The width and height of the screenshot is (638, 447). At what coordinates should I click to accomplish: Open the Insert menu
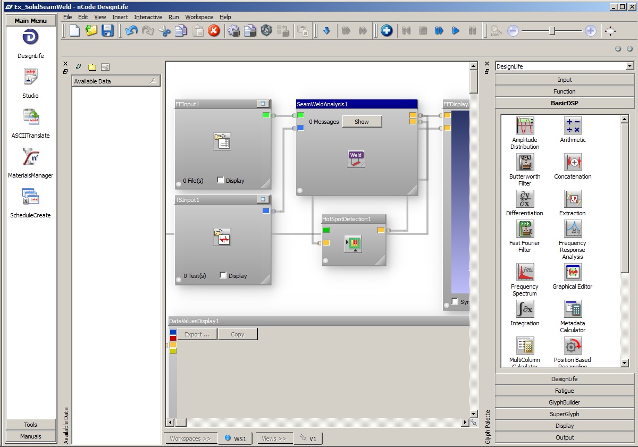tap(120, 17)
